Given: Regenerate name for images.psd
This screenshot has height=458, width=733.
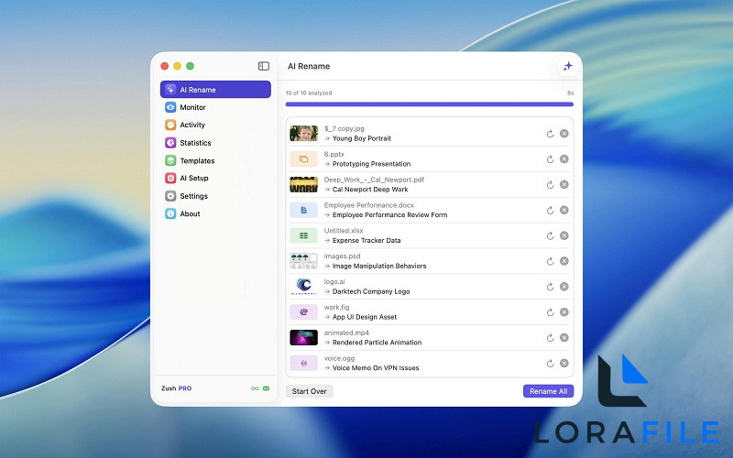Looking at the screenshot, I should pyautogui.click(x=551, y=261).
